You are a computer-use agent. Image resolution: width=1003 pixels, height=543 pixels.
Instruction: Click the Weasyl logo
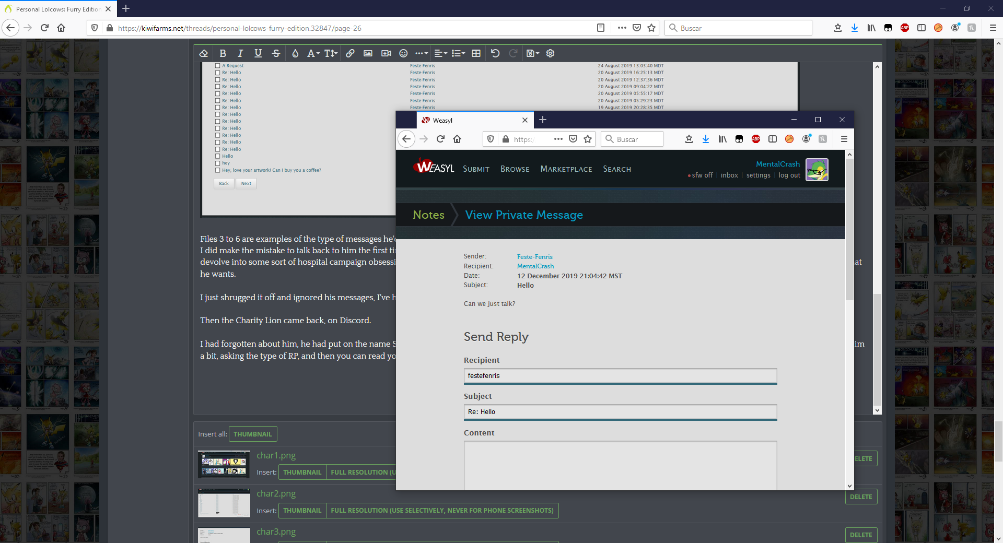pyautogui.click(x=434, y=166)
